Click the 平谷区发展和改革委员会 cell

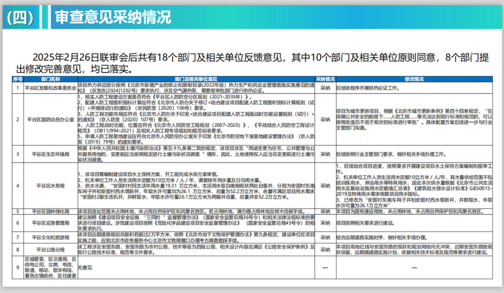tap(50, 88)
